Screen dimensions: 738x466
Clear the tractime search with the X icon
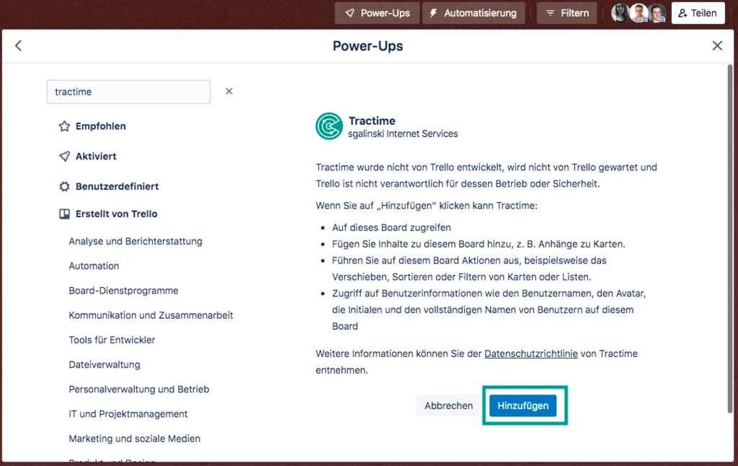(x=228, y=91)
